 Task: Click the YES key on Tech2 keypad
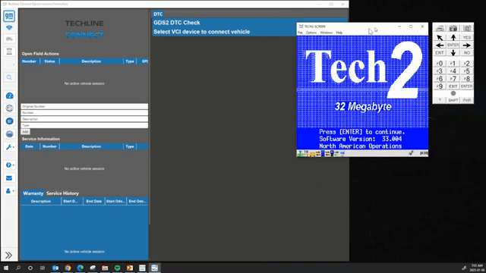tap(467, 37)
